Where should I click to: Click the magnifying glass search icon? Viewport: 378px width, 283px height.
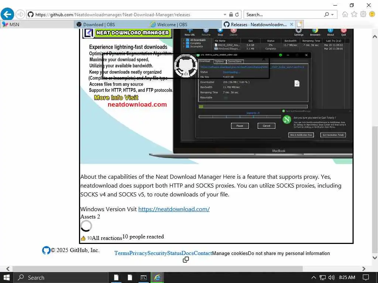(326, 14)
